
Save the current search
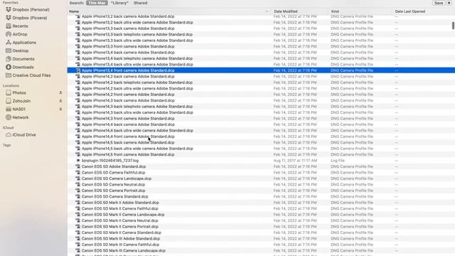[439, 3]
